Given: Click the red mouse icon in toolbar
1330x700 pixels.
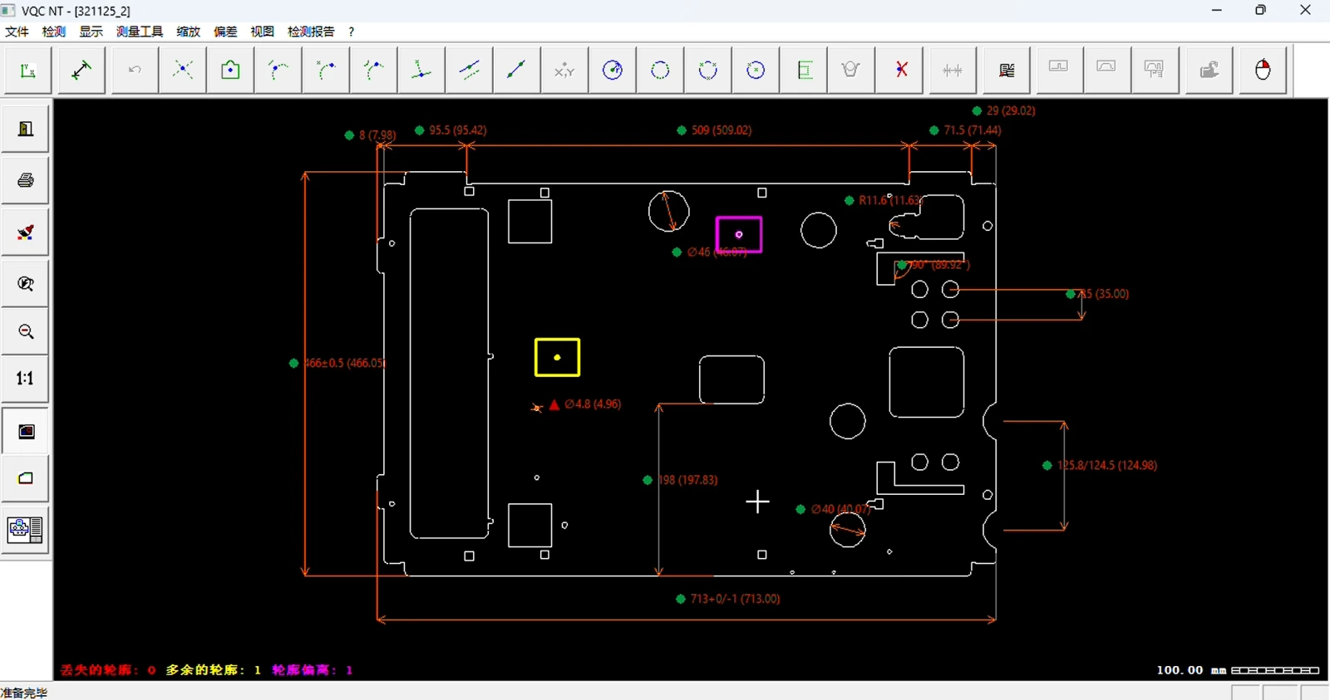Looking at the screenshot, I should 1263,70.
